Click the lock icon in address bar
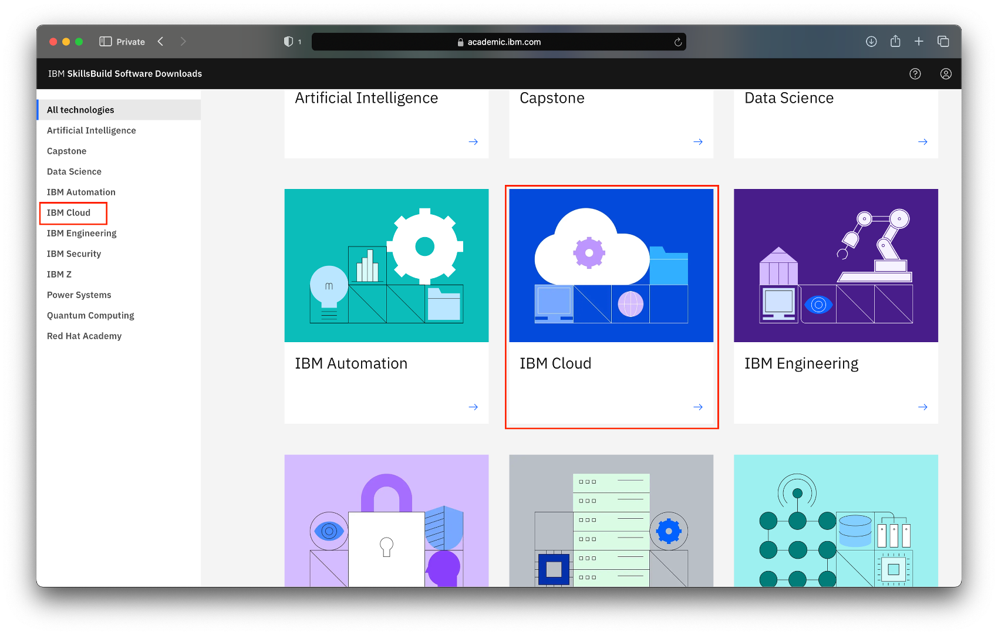This screenshot has width=998, height=635. pyautogui.click(x=461, y=42)
